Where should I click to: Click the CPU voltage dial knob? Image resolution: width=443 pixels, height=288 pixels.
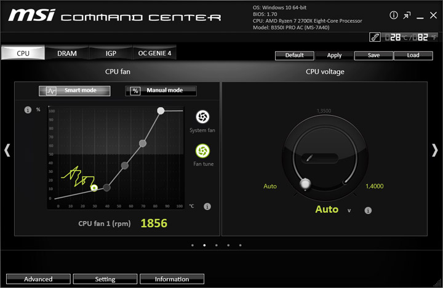pyautogui.click(x=305, y=184)
